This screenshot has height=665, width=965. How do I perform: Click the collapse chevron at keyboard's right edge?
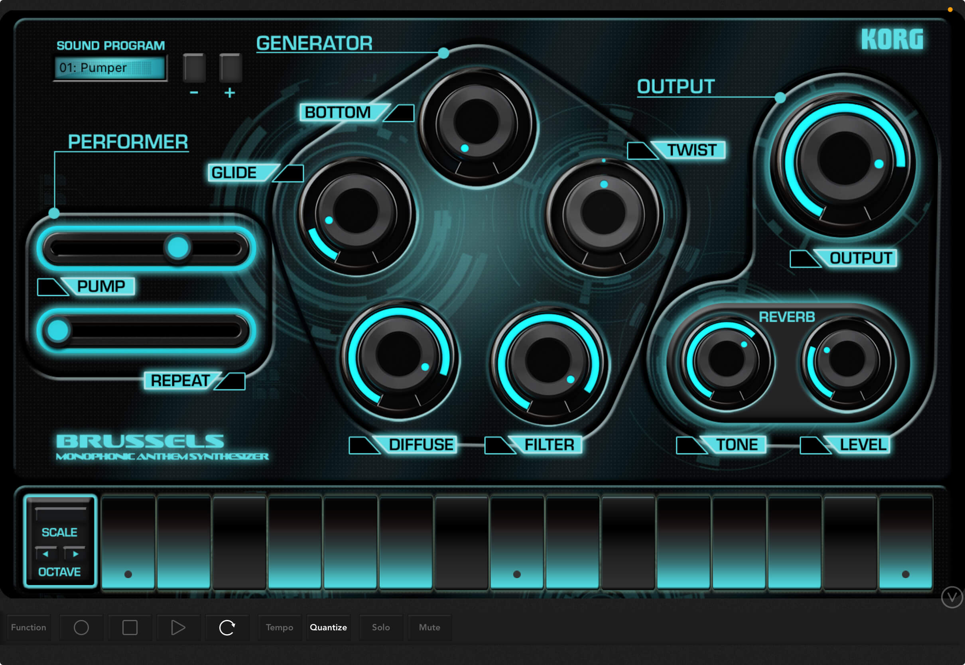tap(952, 597)
